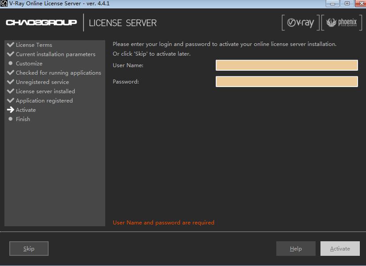Select the Application registered step

click(44, 101)
